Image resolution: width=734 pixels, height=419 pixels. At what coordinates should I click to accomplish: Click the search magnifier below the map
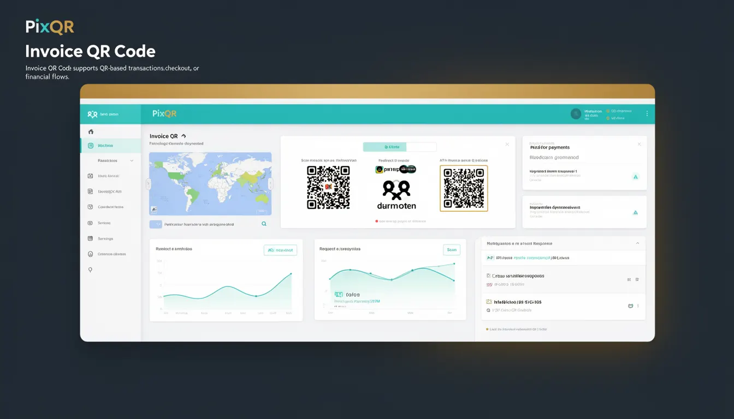(264, 224)
